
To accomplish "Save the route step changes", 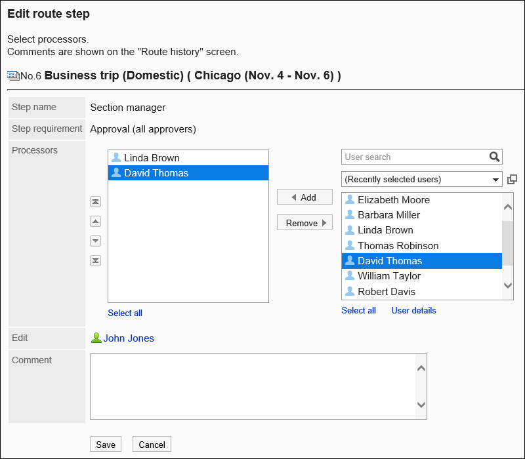I will [x=106, y=444].
